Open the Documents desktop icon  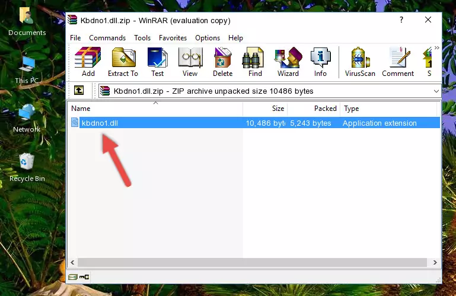(27, 21)
